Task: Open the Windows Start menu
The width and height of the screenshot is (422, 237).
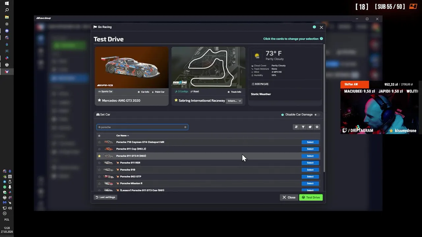Action: click(7, 3)
